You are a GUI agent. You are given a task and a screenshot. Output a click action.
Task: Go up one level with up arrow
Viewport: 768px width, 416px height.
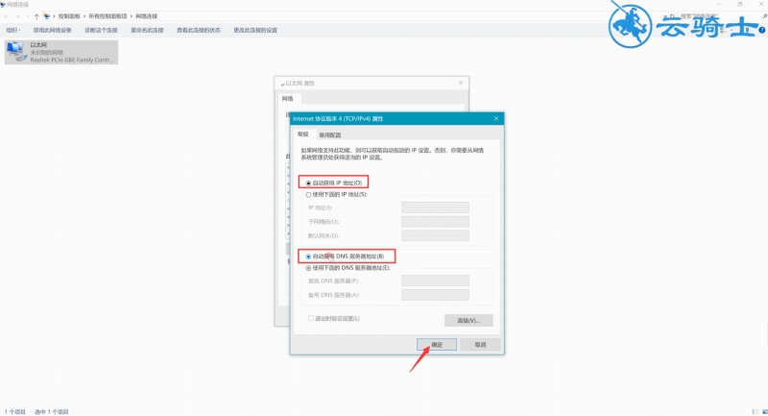36,16
